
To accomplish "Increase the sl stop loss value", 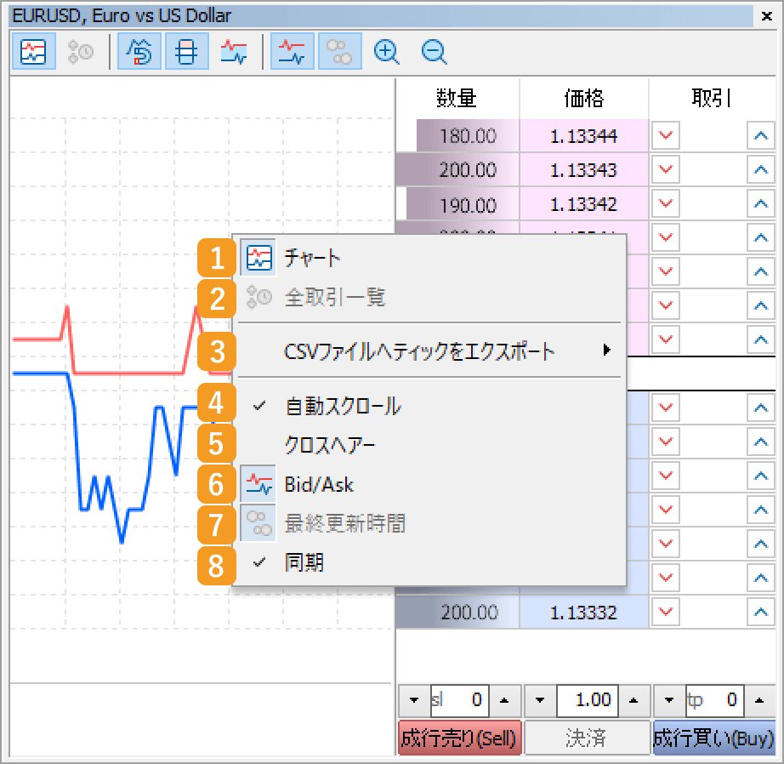I will 504,700.
